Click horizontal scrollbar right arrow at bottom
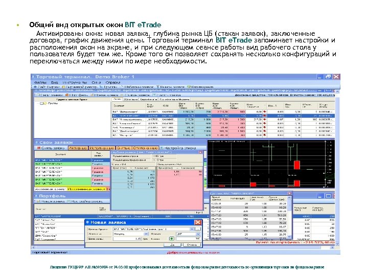The image size is (368, 276). pos(332,247)
